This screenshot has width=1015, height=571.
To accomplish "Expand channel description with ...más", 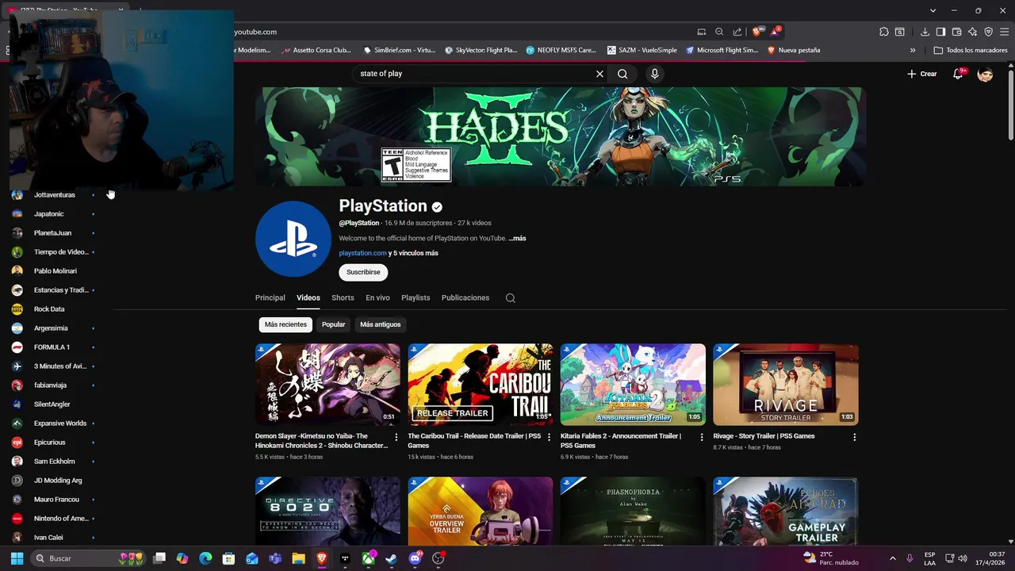I will (517, 238).
